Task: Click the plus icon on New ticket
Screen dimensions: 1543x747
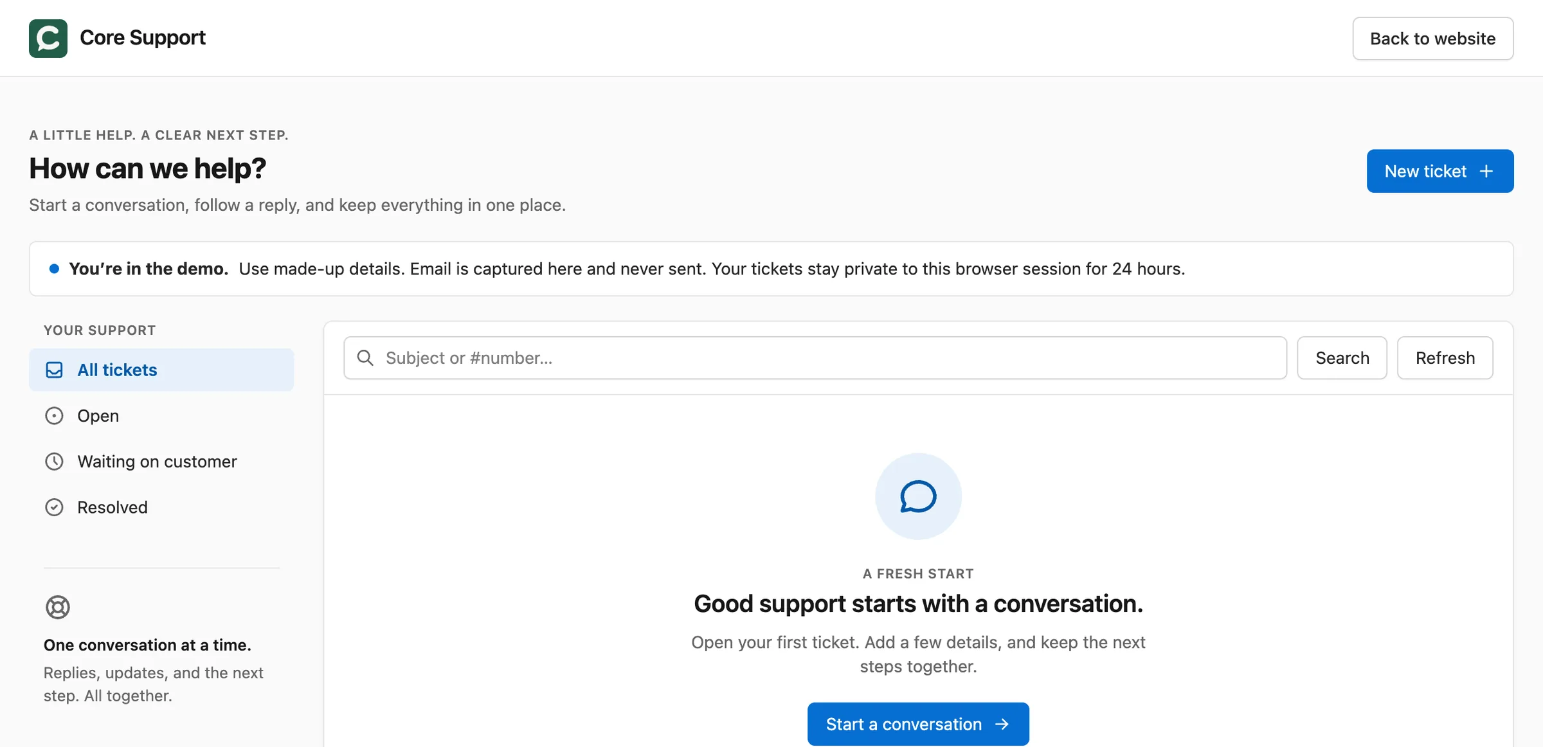Action: tap(1486, 171)
